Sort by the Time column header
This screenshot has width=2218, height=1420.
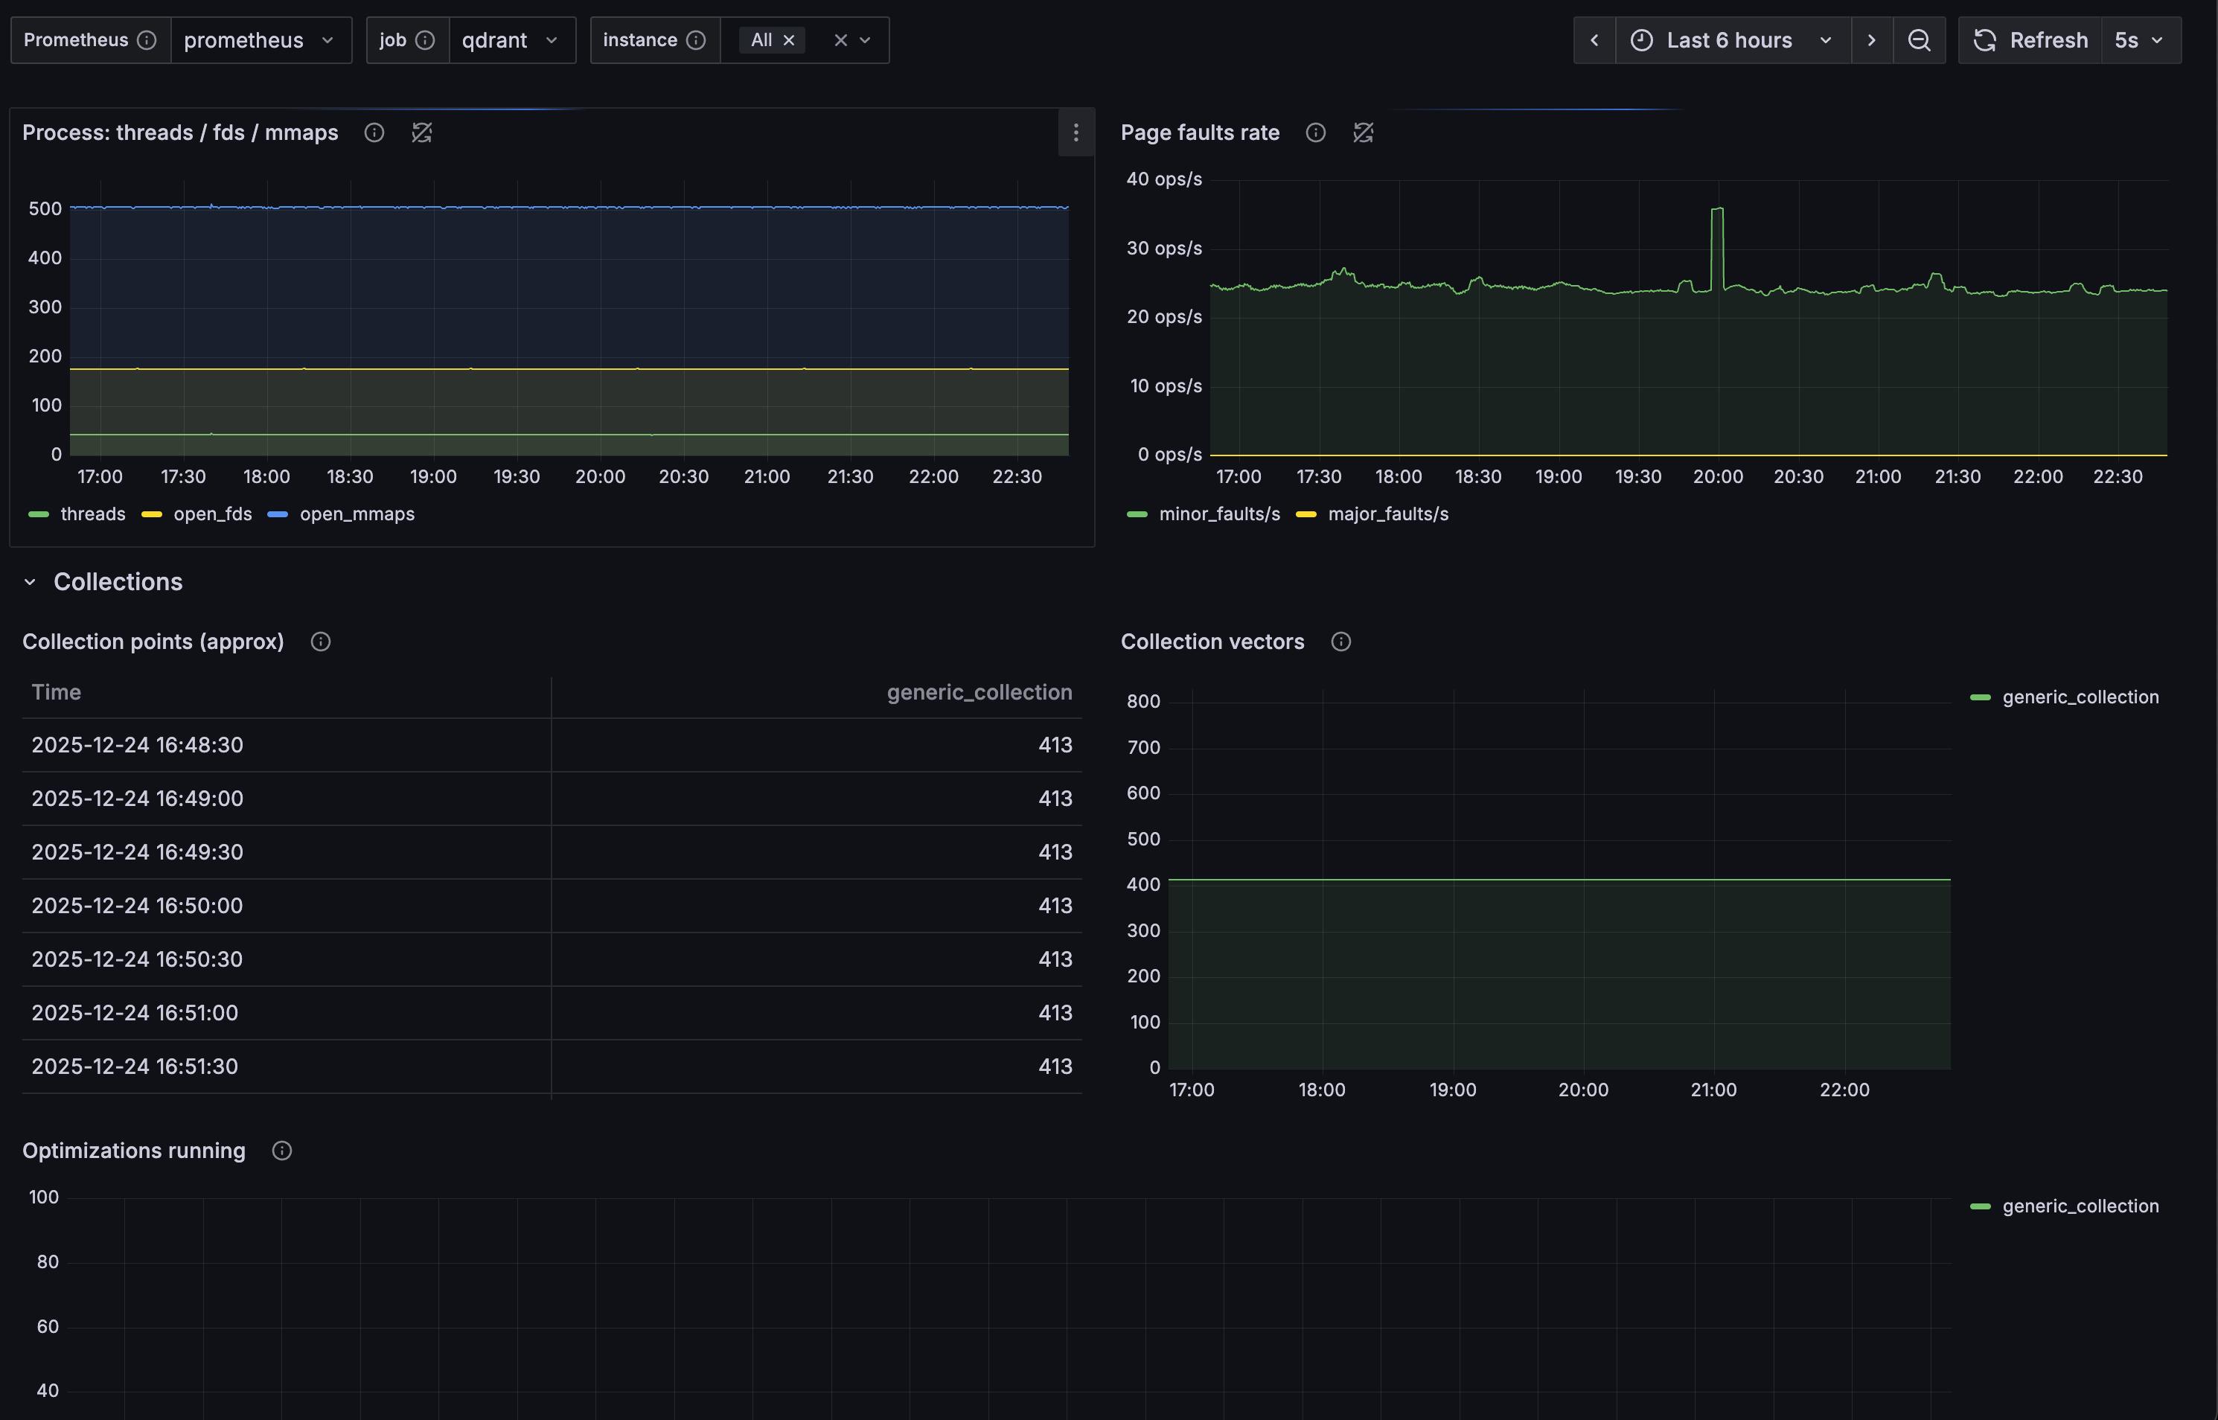tap(57, 692)
